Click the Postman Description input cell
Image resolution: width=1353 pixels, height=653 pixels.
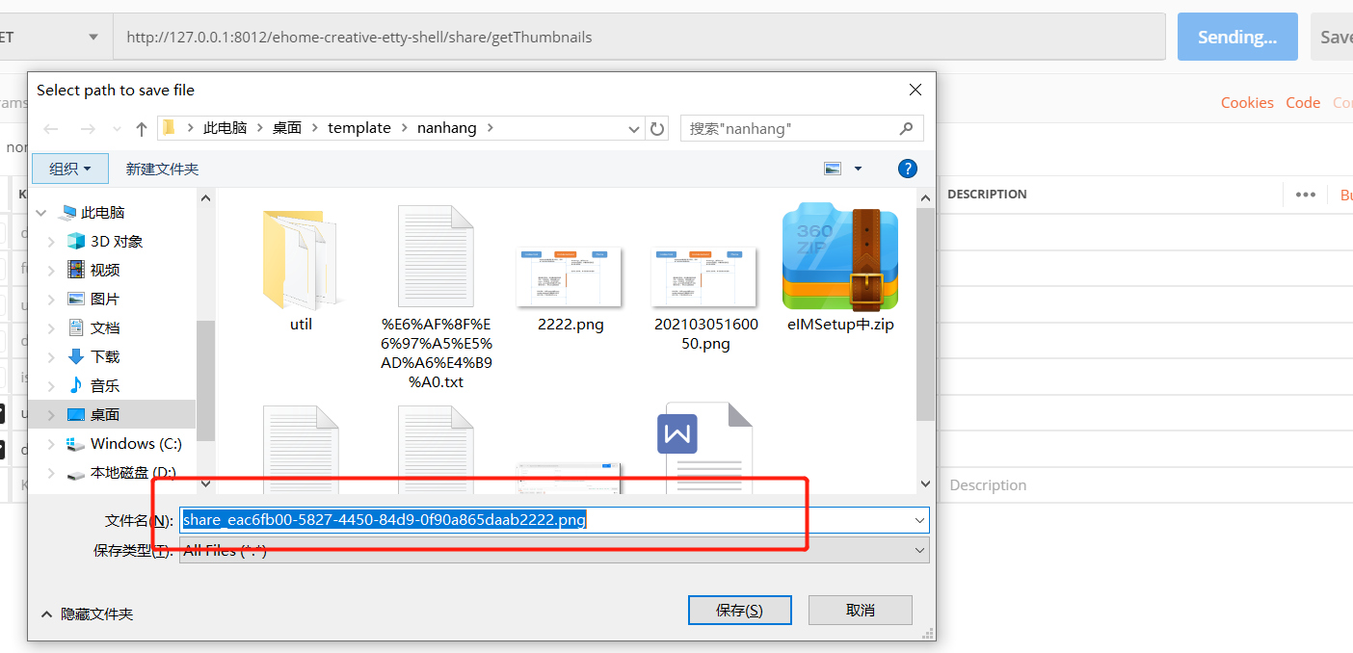click(x=1147, y=485)
